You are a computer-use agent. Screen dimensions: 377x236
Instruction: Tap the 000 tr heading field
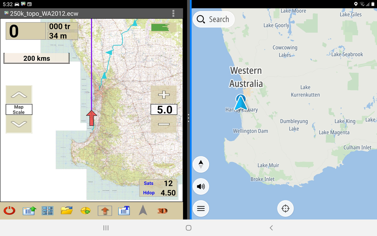coord(63,26)
